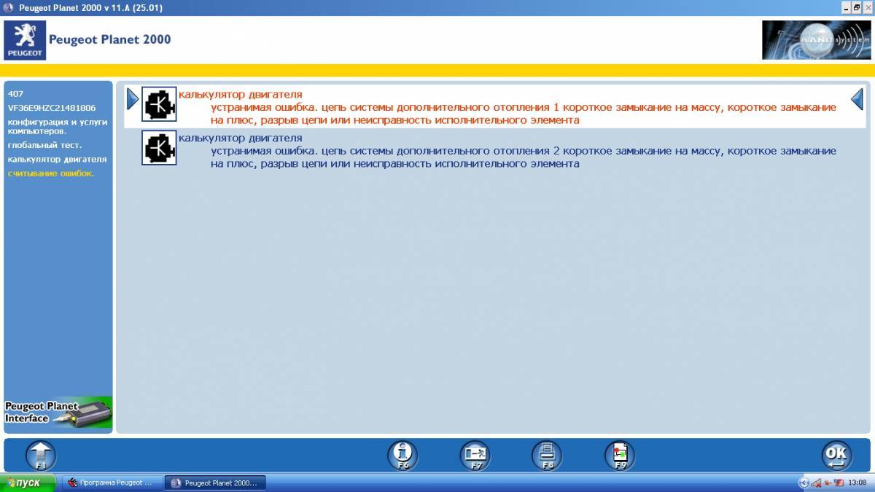Click 'считывание ошибок.' highlighted sidebar item
Viewport: 875px width, 492px height.
(x=50, y=173)
